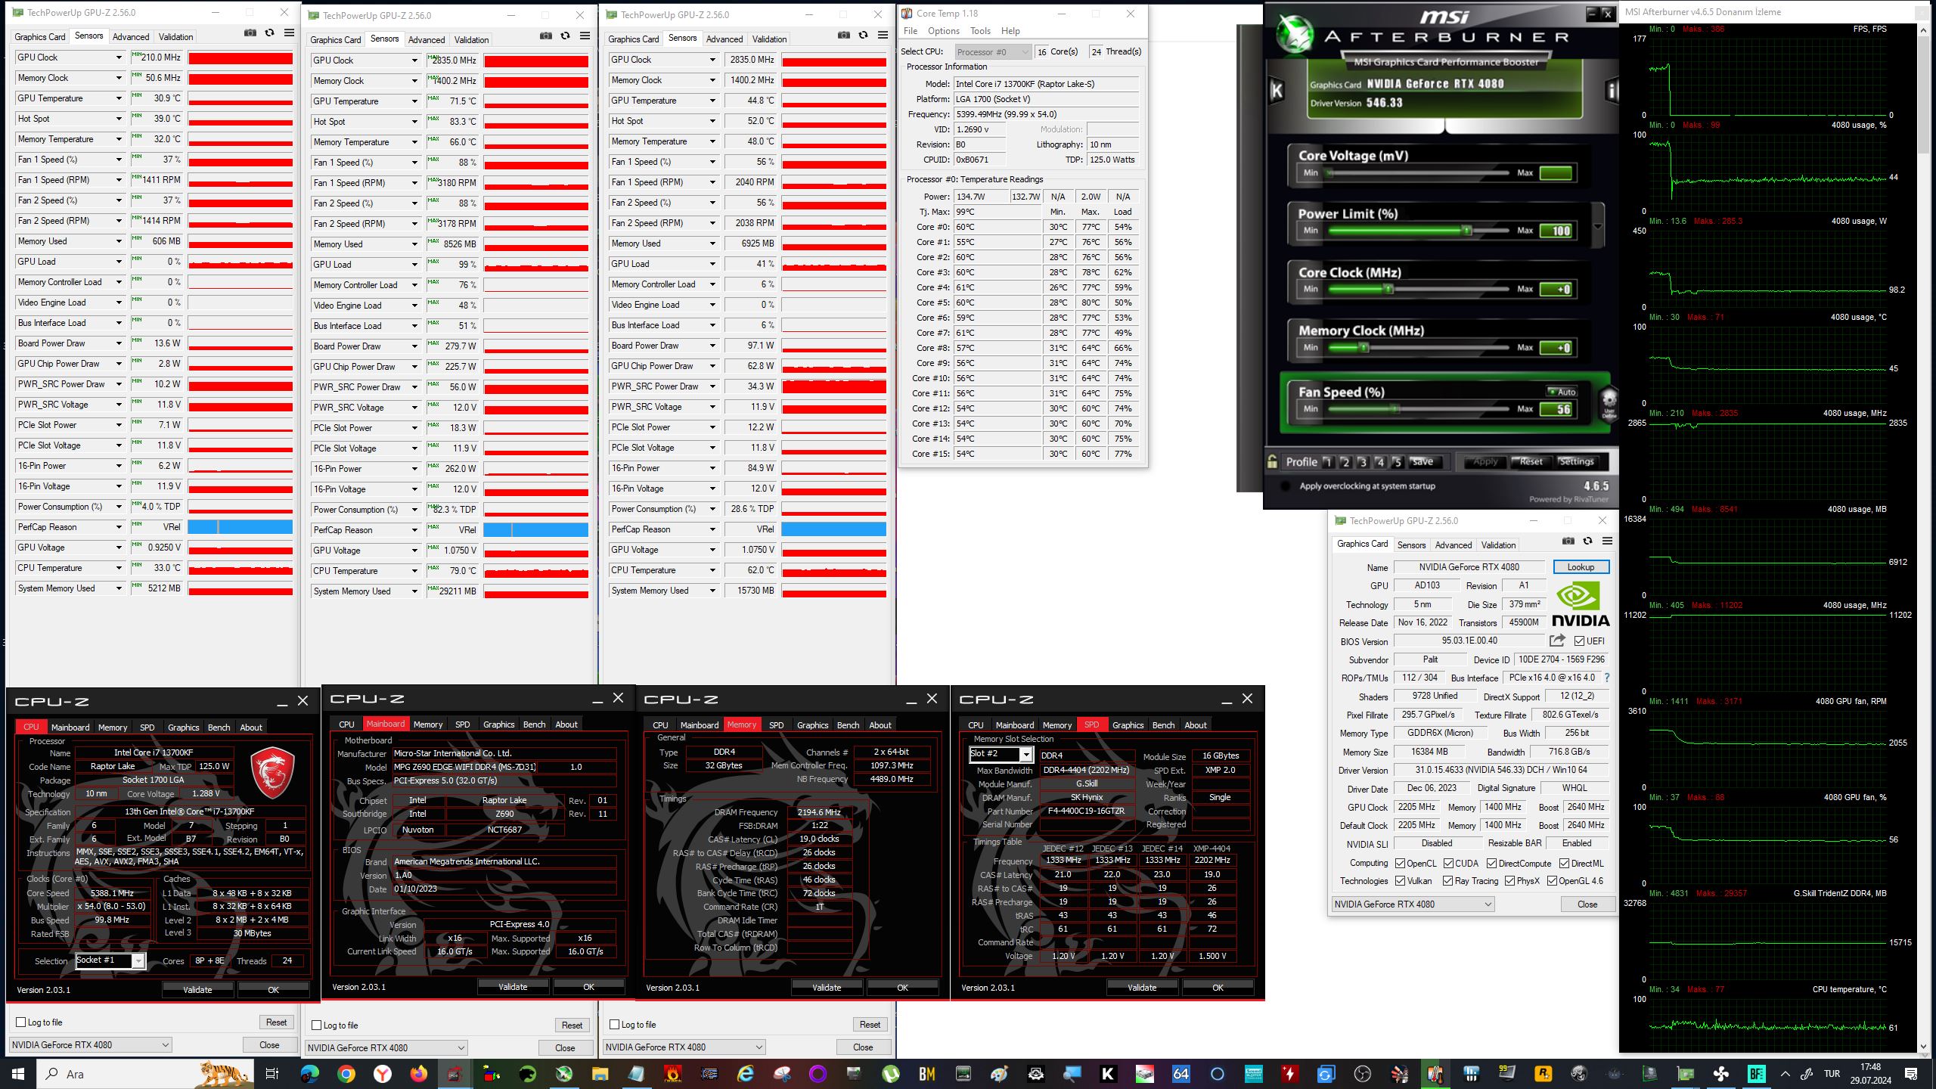This screenshot has height=1089, width=1936.
Task: Toggle OpenCL checkbox in GPU-Z Computing row
Action: [x=1400, y=863]
